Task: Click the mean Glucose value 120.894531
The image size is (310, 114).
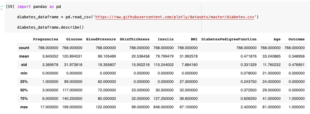Action: pyautogui.click(x=72, y=56)
